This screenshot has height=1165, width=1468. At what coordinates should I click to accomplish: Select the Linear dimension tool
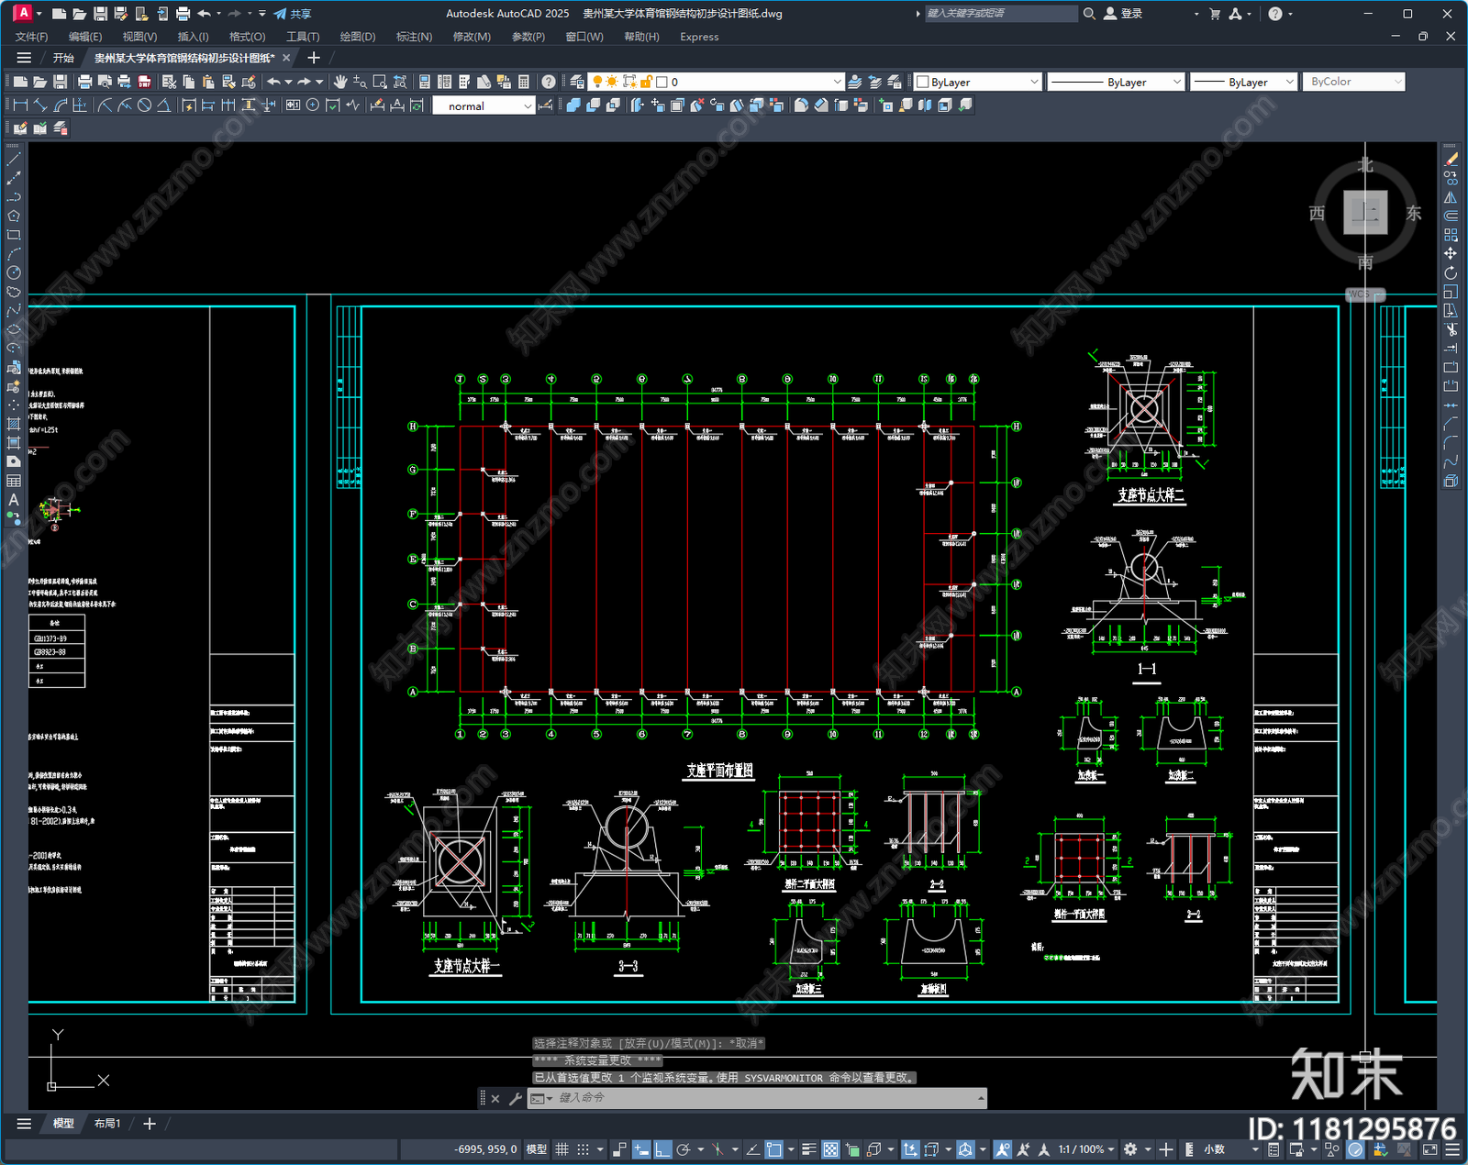[x=20, y=105]
